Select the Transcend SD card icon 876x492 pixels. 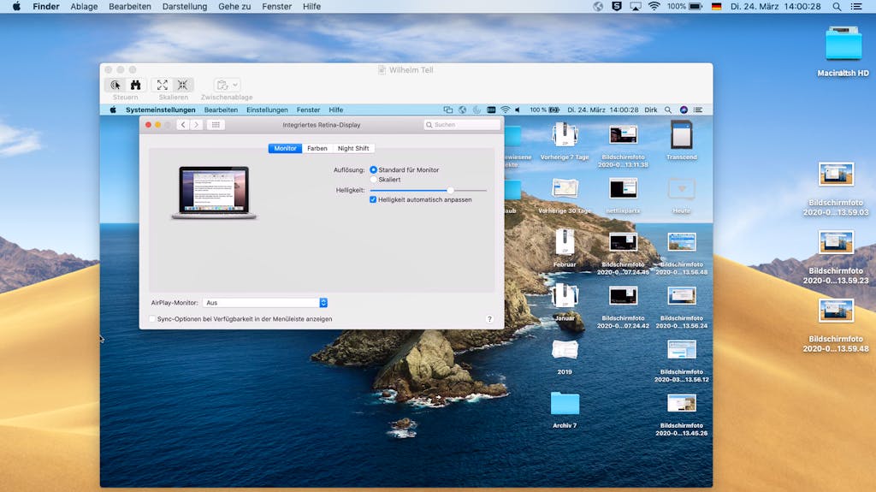tap(682, 135)
